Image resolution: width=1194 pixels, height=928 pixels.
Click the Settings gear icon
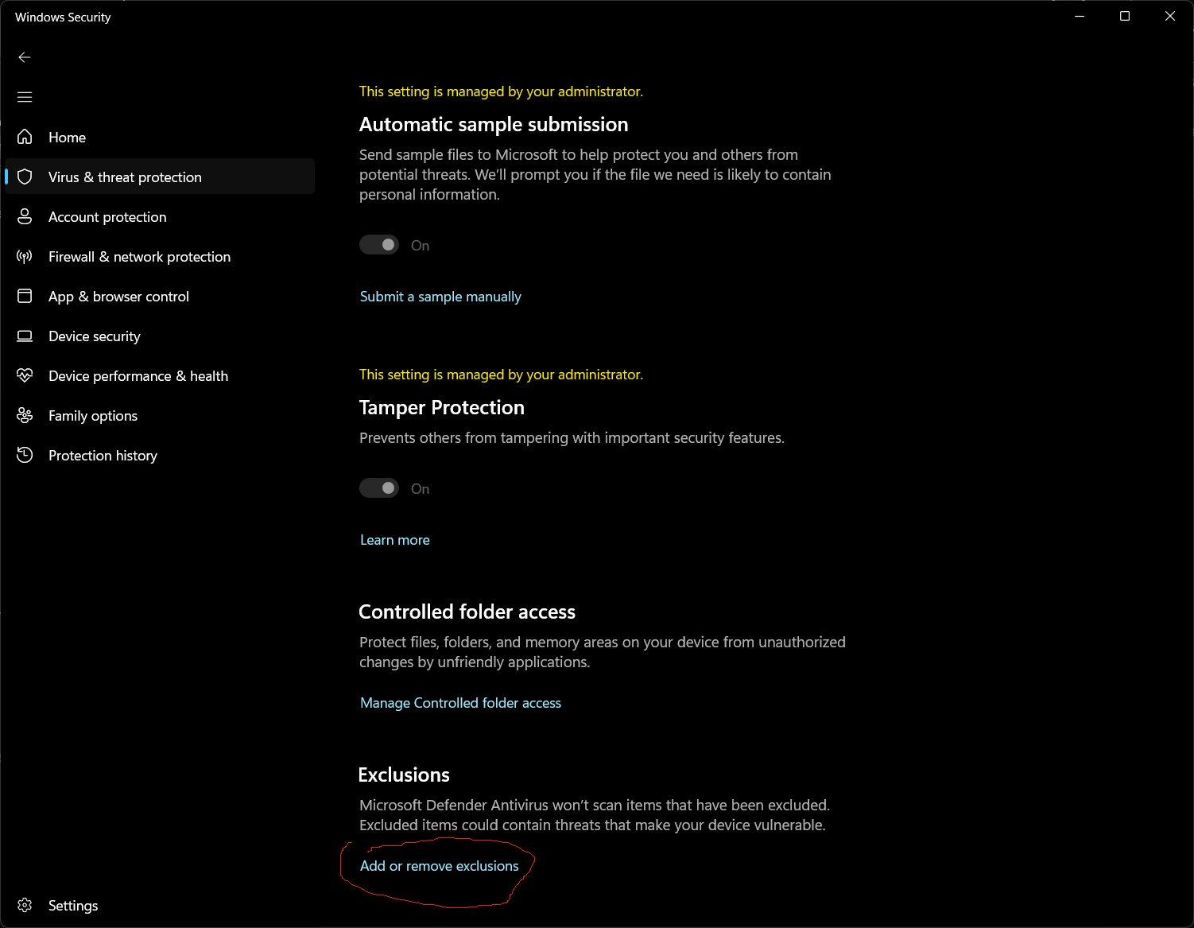tap(25, 905)
